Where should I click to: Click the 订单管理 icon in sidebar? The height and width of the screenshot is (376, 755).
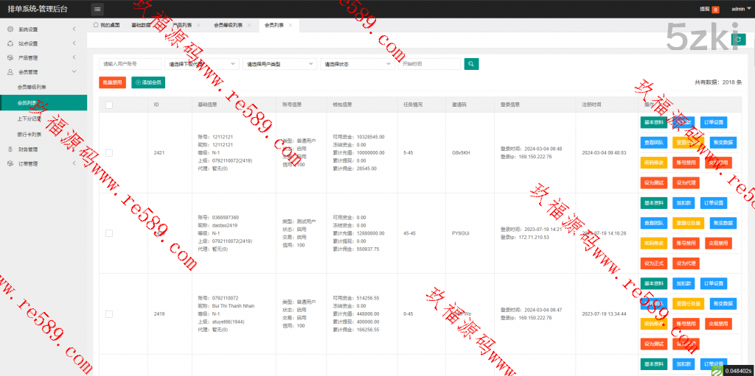click(10, 163)
